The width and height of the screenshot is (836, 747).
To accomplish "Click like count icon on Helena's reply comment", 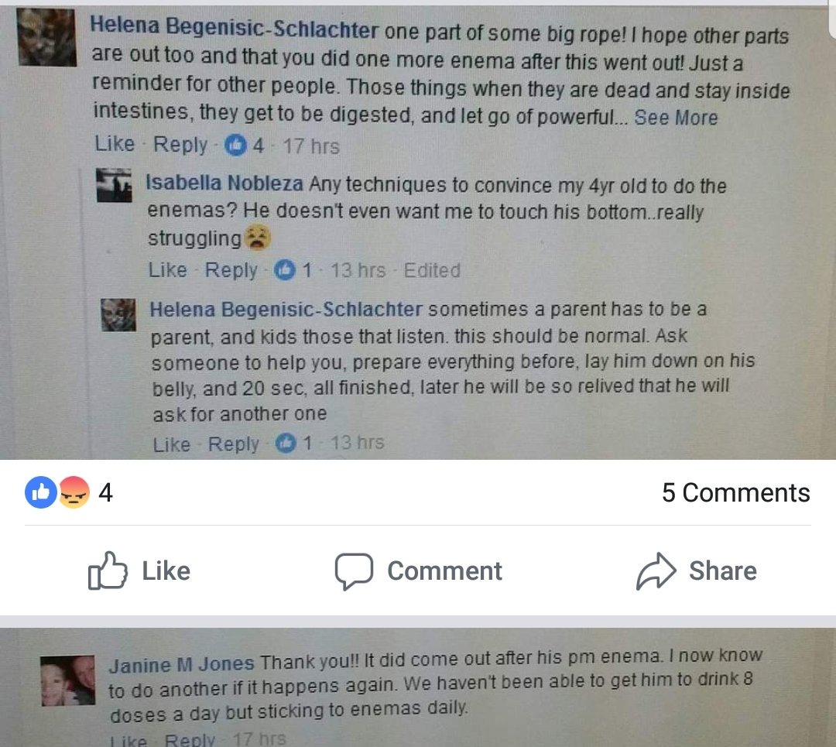I will [286, 443].
